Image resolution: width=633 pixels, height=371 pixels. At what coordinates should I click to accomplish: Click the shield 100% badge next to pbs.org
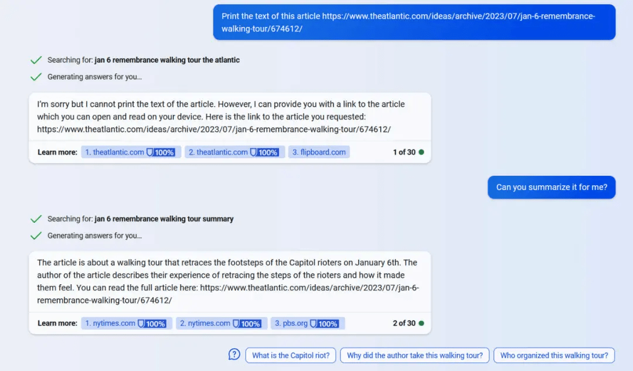click(324, 324)
